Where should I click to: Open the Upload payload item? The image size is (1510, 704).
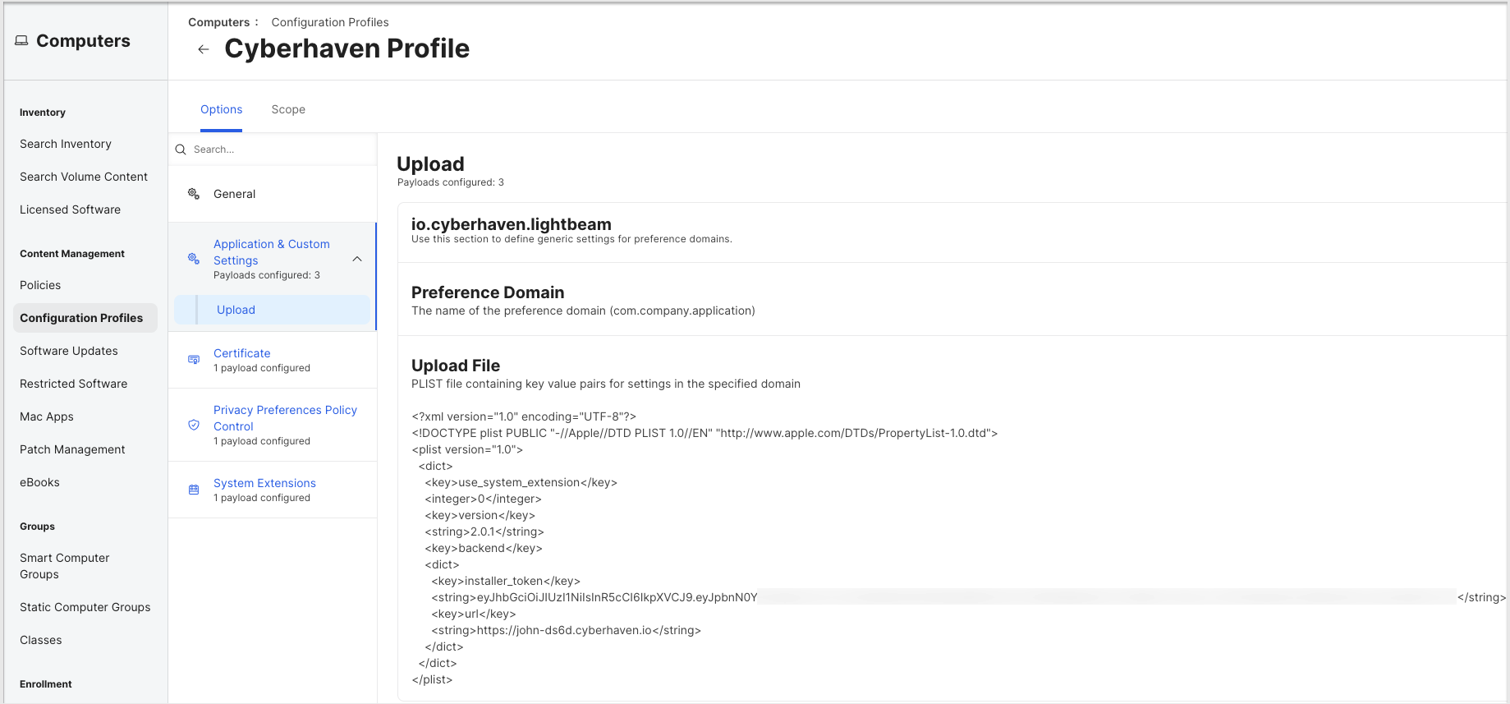[x=236, y=310]
